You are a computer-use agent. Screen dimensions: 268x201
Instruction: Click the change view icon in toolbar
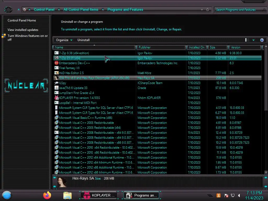click(247, 40)
